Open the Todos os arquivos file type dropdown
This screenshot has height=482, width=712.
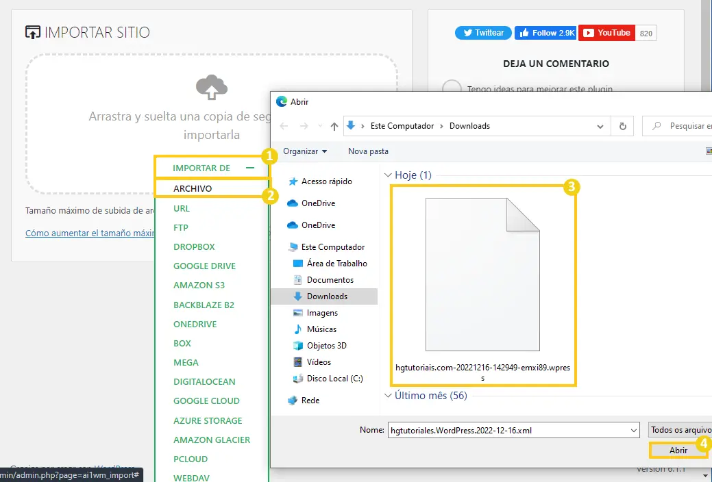click(x=680, y=430)
